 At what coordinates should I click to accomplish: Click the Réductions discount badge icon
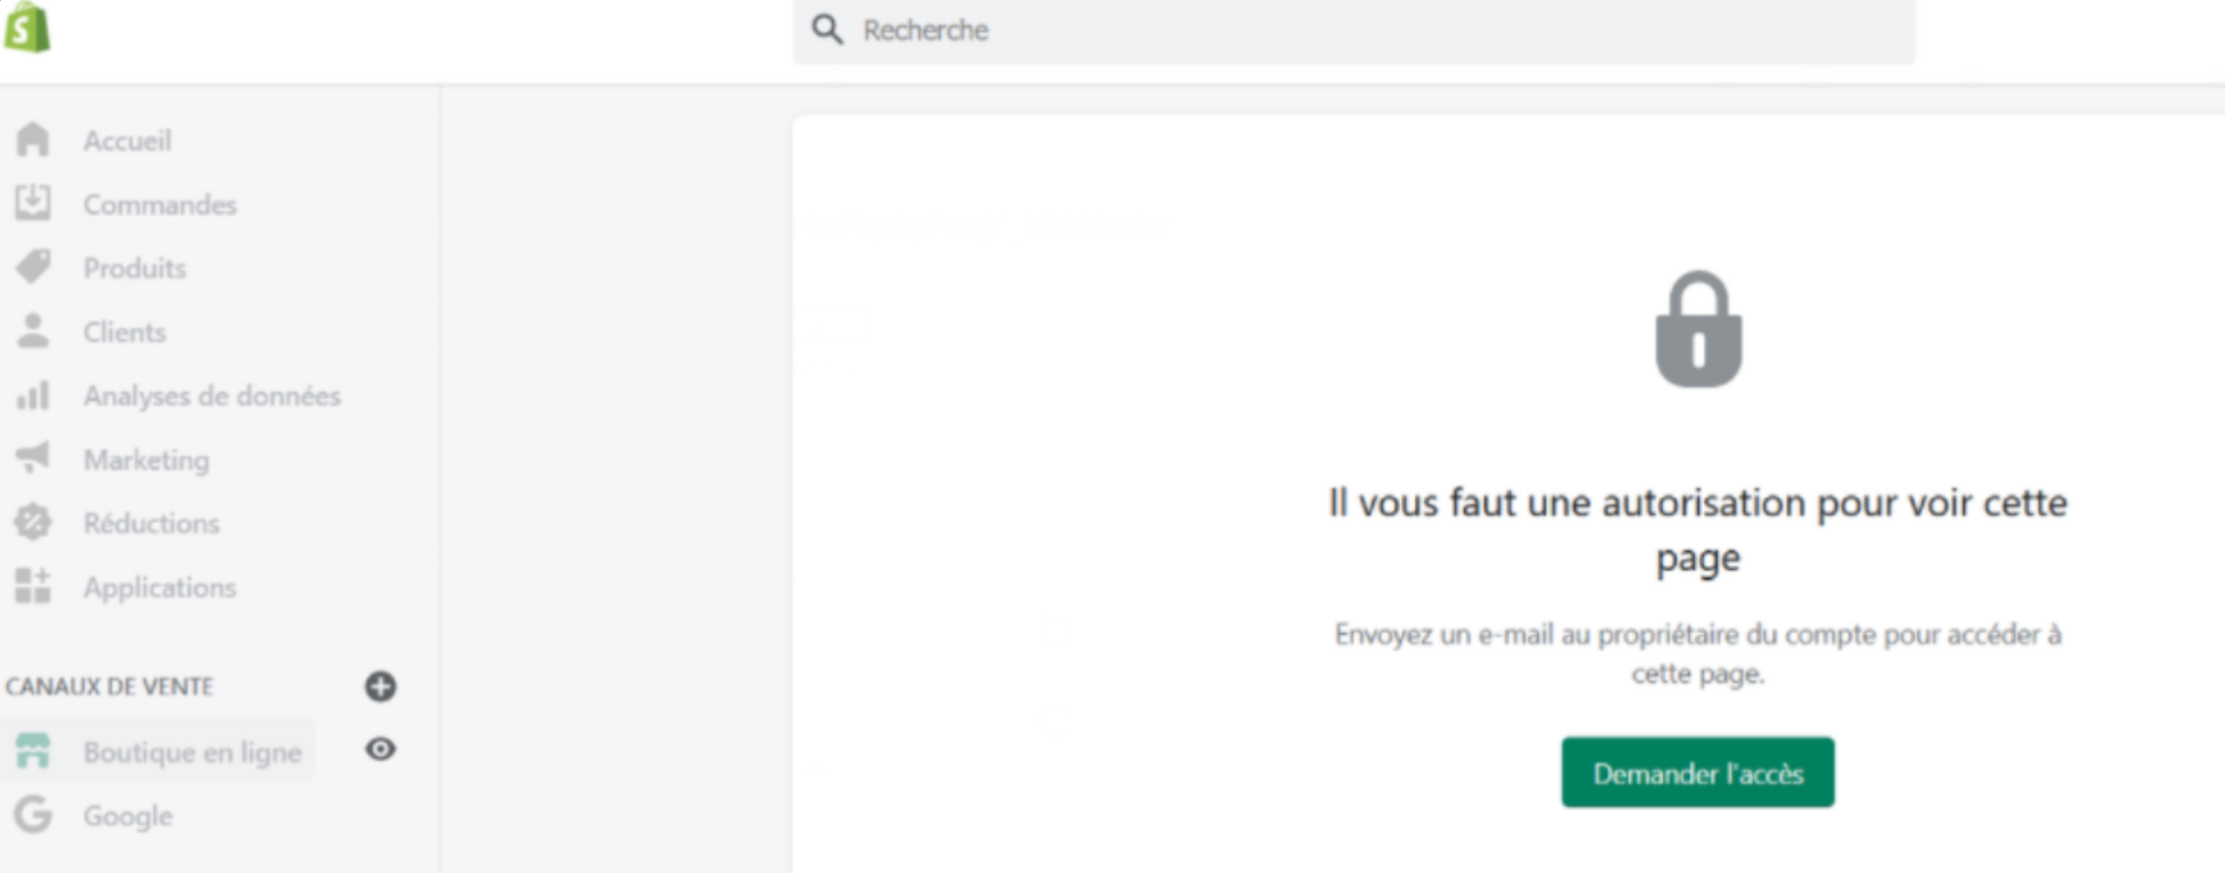tap(32, 523)
